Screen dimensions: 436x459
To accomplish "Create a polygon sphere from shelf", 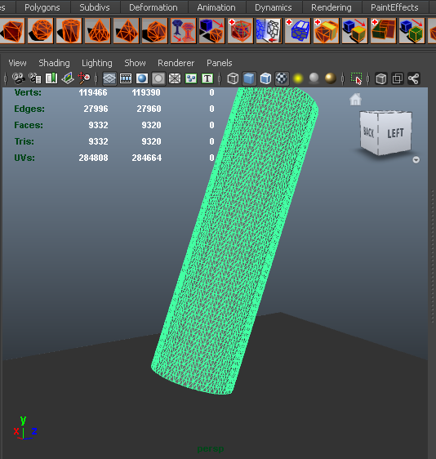I will coord(40,31).
